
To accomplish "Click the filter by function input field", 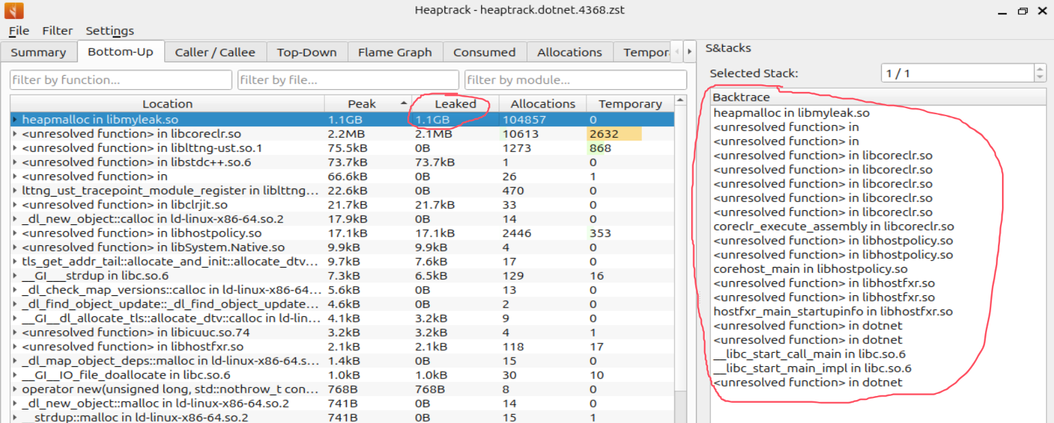I will (121, 80).
